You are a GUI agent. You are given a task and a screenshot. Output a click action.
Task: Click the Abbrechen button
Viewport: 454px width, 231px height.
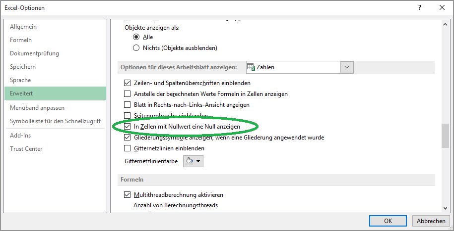(431, 221)
